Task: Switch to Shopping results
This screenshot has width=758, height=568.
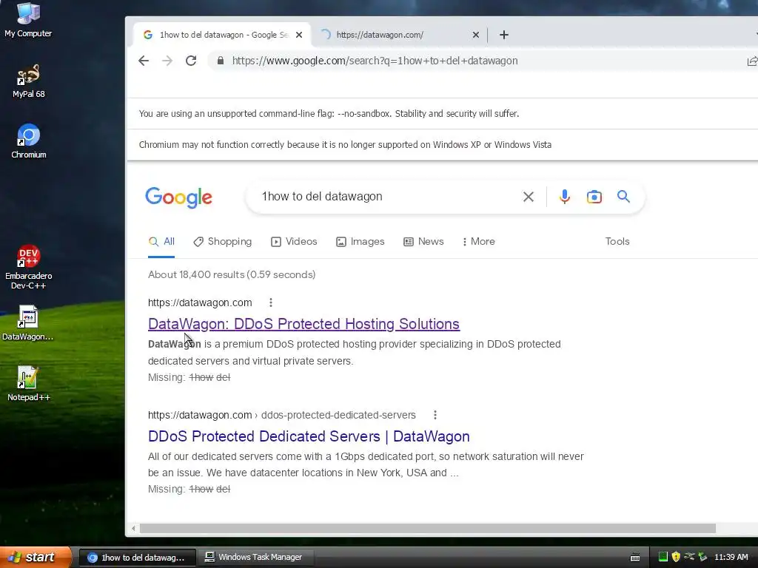Action: pyautogui.click(x=222, y=242)
